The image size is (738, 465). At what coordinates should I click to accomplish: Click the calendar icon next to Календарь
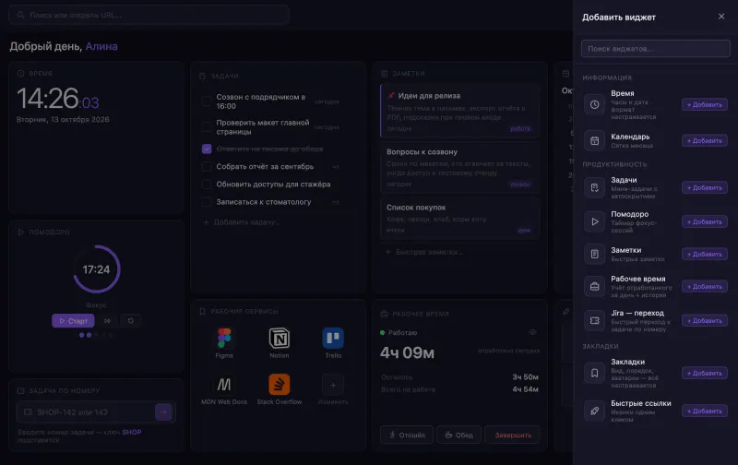tap(594, 140)
